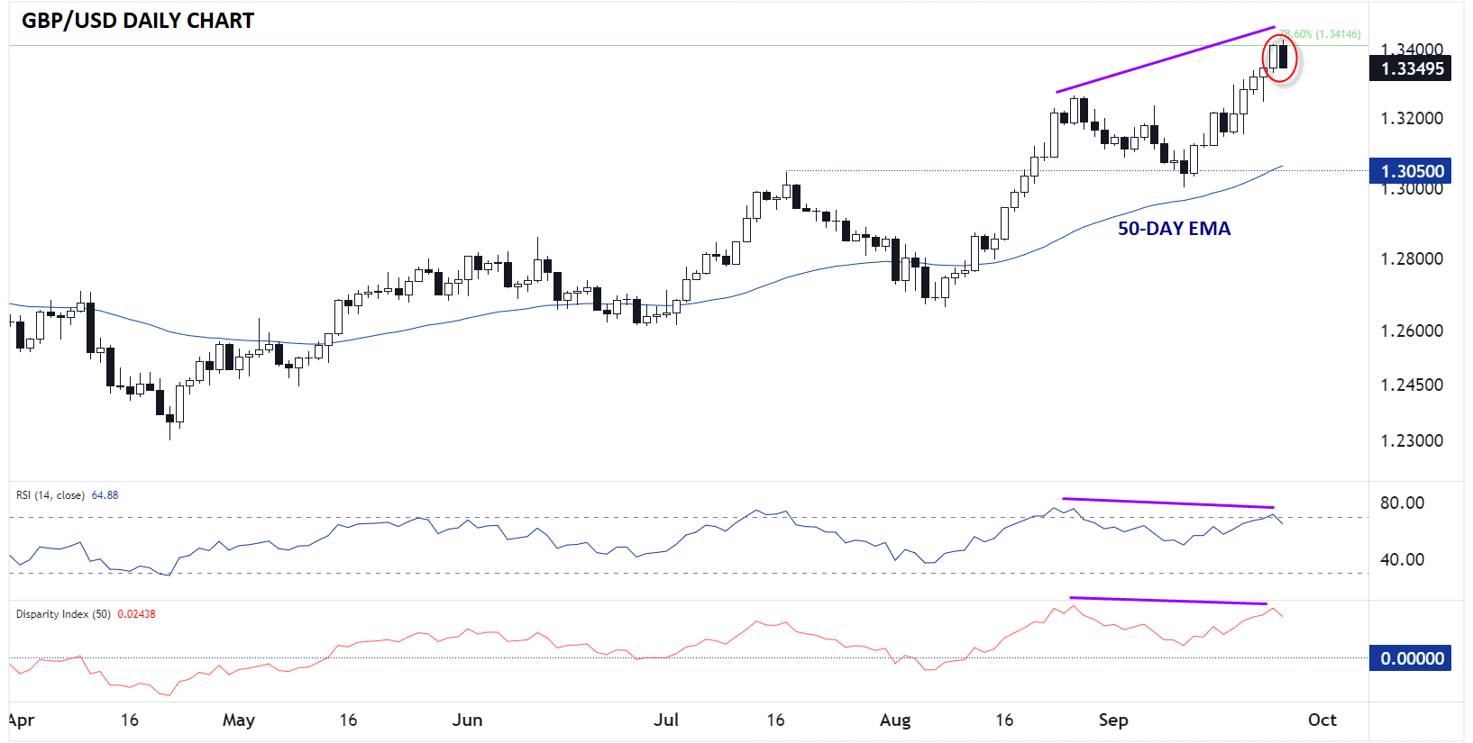Click the 1.26000 price axis label

point(1412,331)
